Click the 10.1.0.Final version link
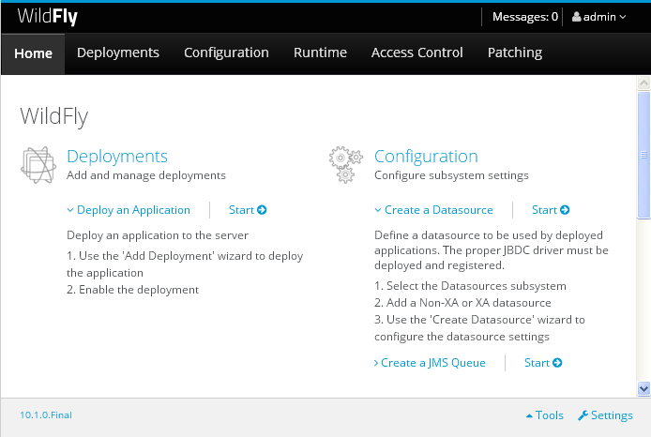The image size is (651, 437). [46, 415]
